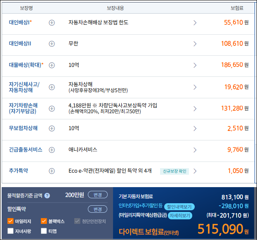Click the 131,280 원 premium amount
Screen dimensions: 257x240
tap(235, 108)
